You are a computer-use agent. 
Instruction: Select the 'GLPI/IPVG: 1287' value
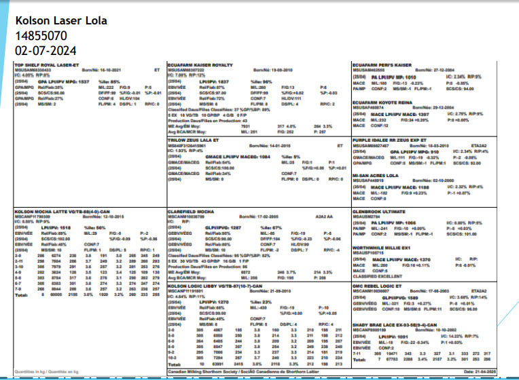pos(223,228)
